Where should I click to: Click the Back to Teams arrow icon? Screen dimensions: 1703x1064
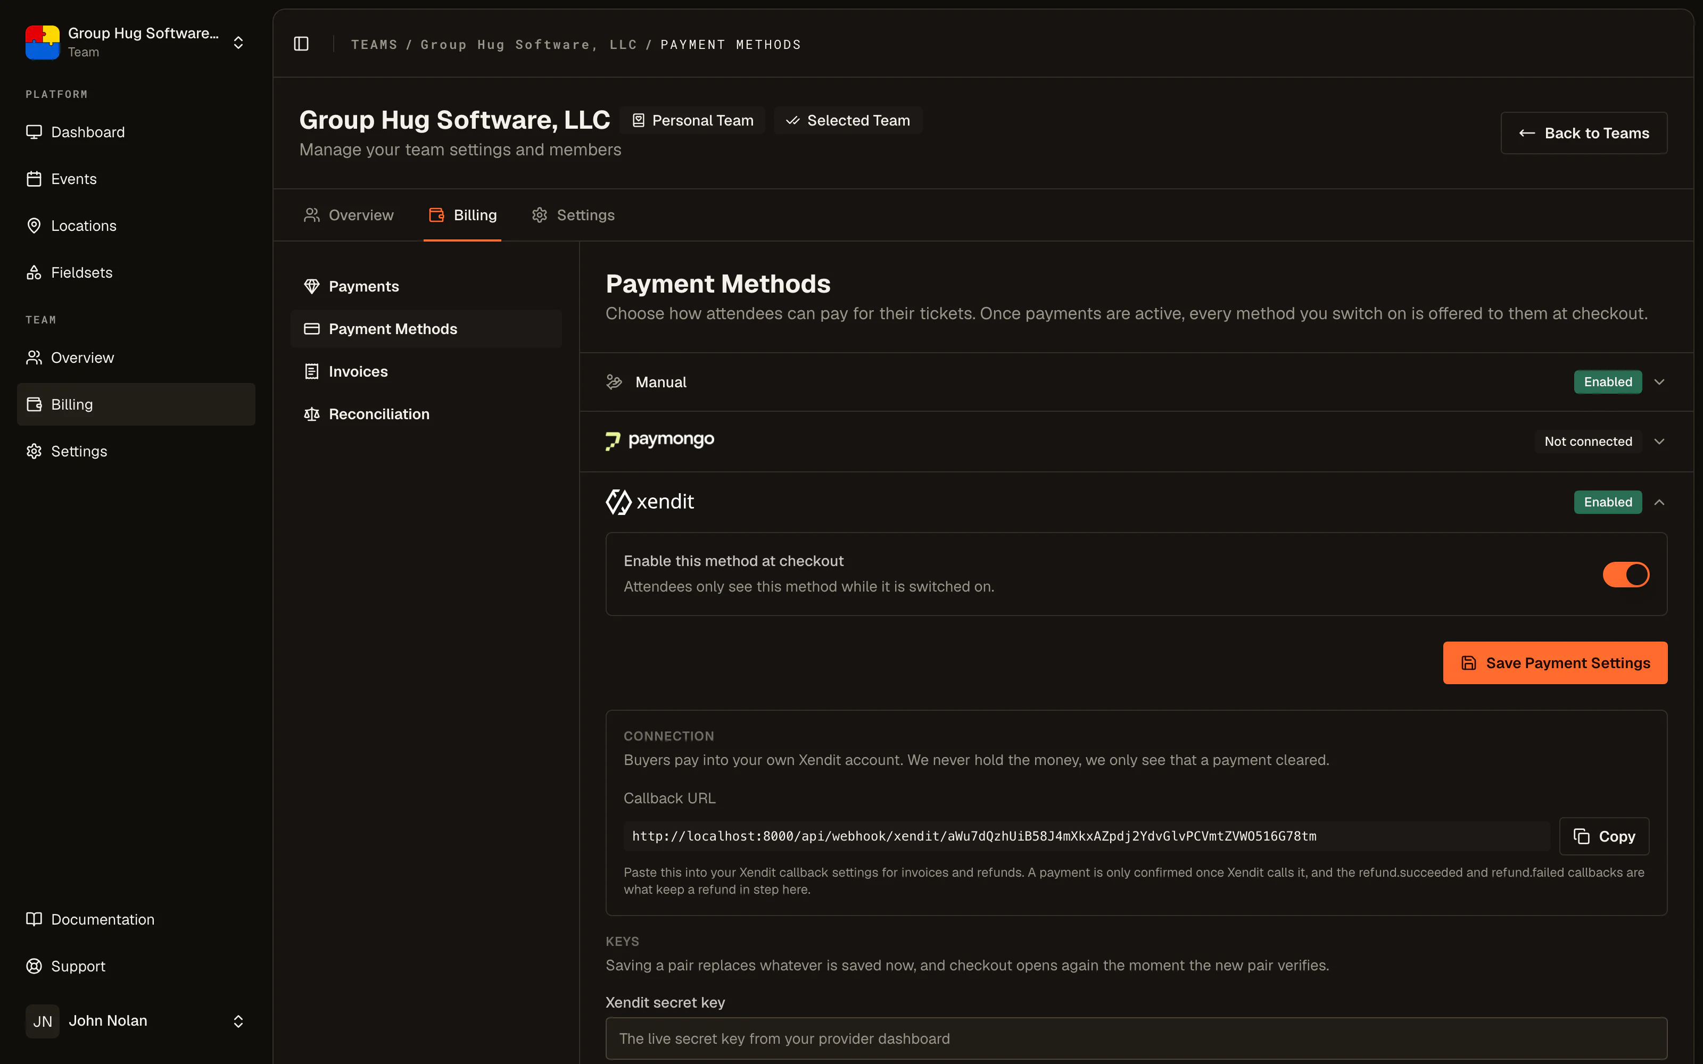pyautogui.click(x=1527, y=133)
